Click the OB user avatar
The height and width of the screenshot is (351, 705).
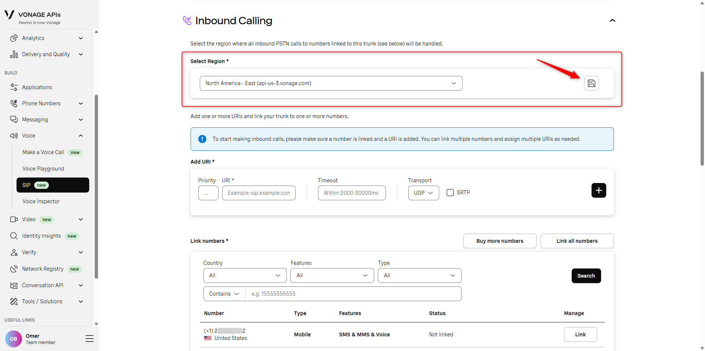click(14, 339)
